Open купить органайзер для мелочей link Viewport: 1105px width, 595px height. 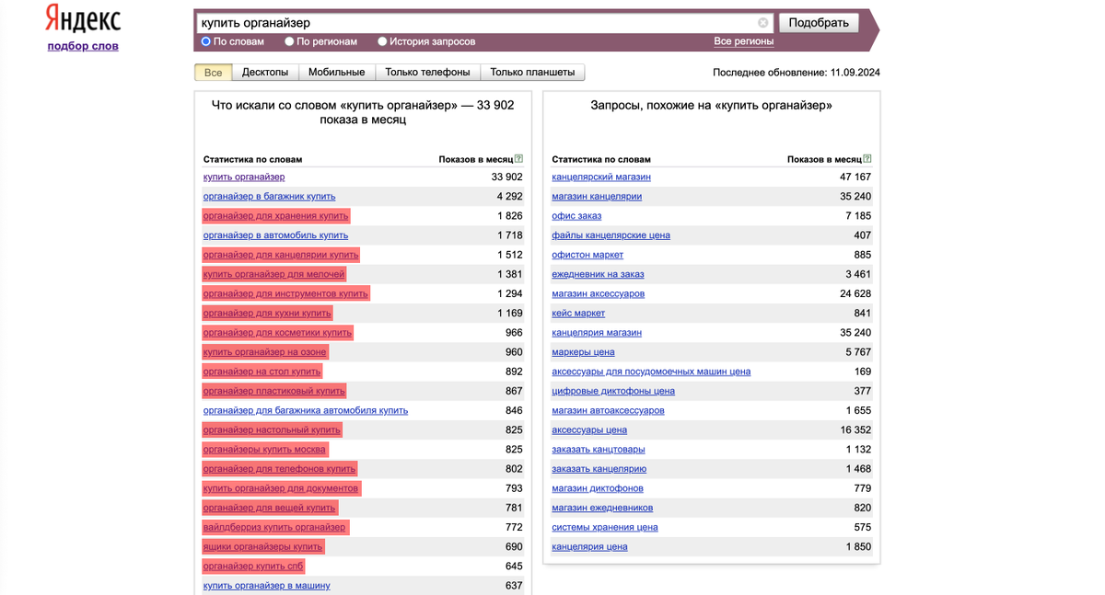click(274, 274)
